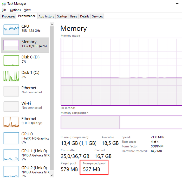Select the CPU usage graph thumbnail
This screenshot has height=181, width=182.
coord(11,30)
